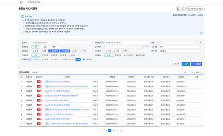Focus the 검색어 input field

coord(62,43)
